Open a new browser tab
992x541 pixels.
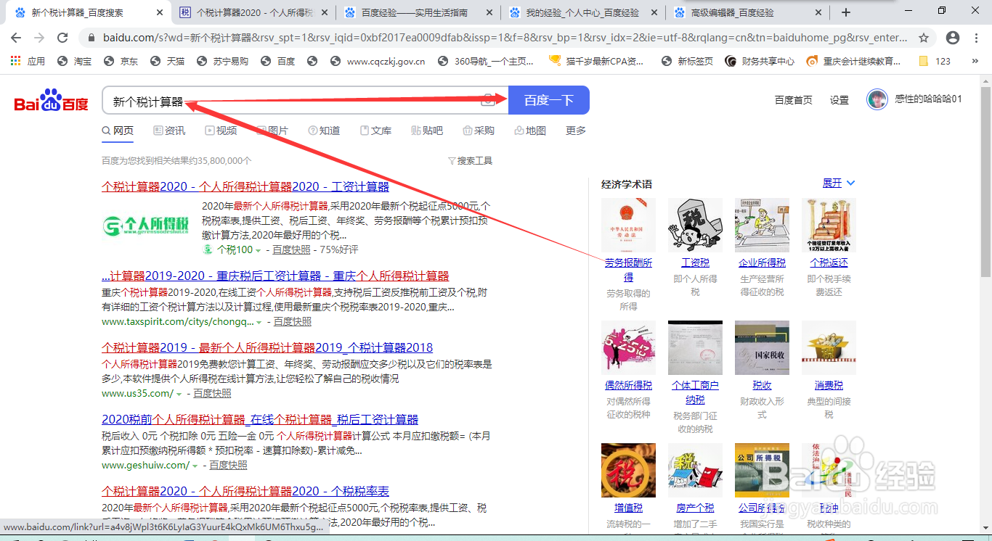tap(845, 12)
